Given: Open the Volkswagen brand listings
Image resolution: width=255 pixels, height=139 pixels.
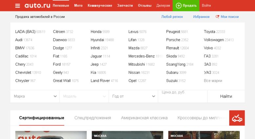Looking at the screenshot, I should pyautogui.click(x=214, y=40).
